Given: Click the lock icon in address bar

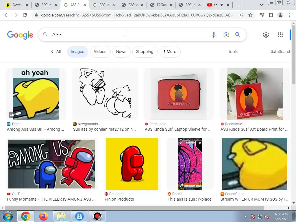Looking at the screenshot, I should click(37, 15).
